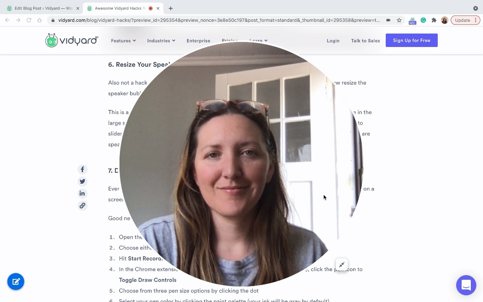Open the Vidyard REC extension icon
The image size is (483, 302).
[x=412, y=21]
